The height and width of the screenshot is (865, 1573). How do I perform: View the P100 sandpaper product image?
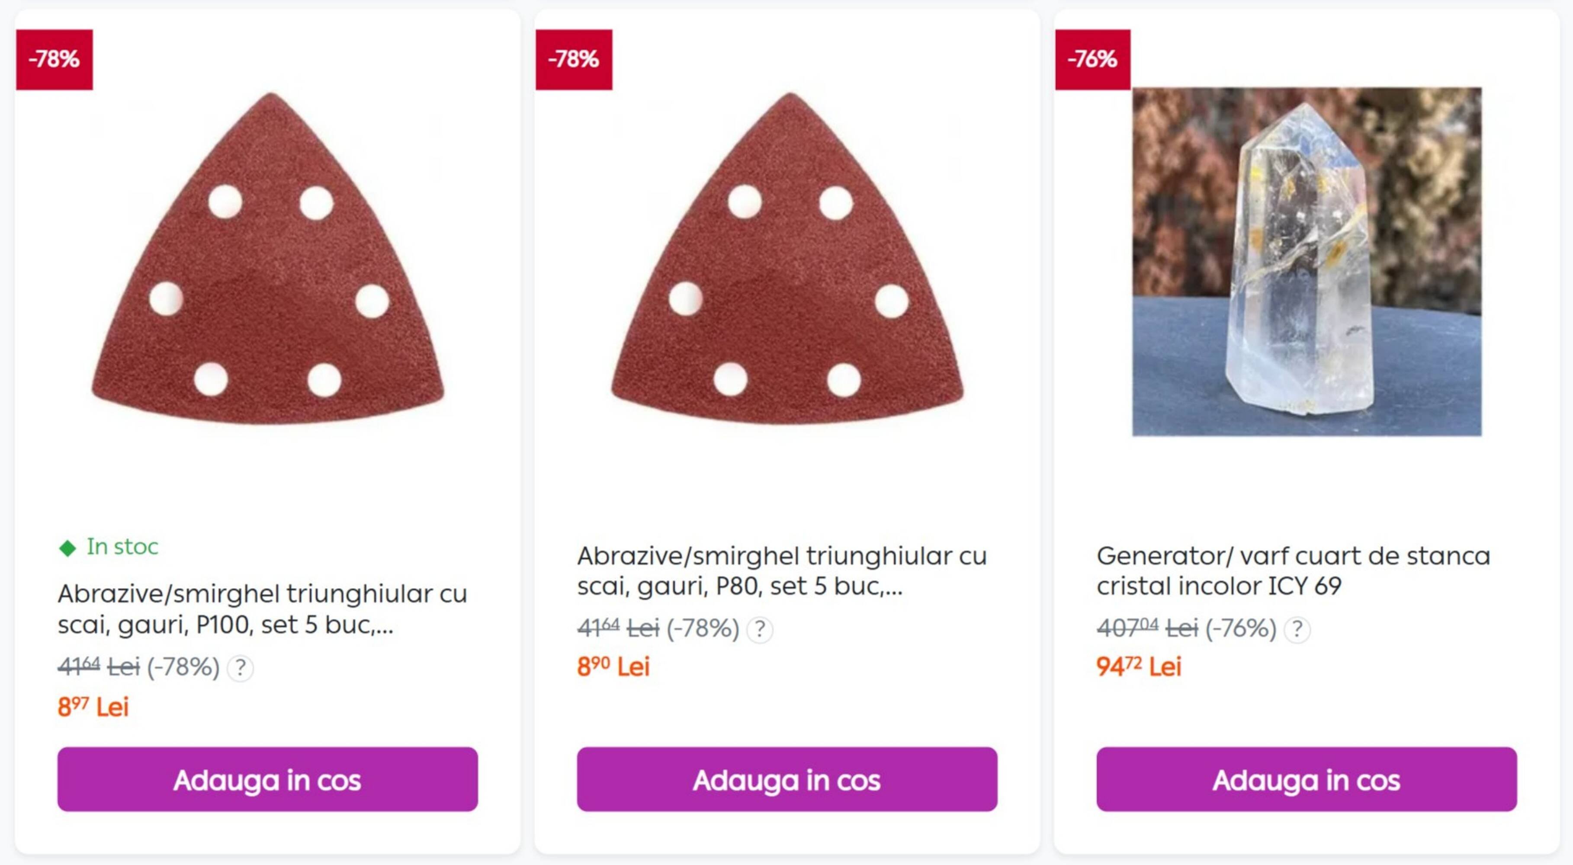267,259
